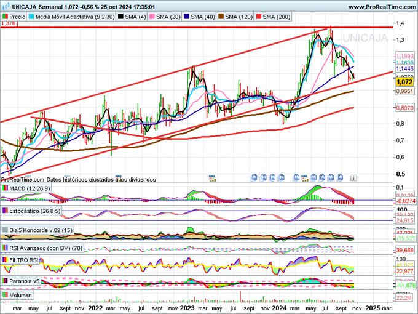Click the FILTRO RSI indicator icon
Viewport: 418px width, 314px height.
tap(5, 260)
